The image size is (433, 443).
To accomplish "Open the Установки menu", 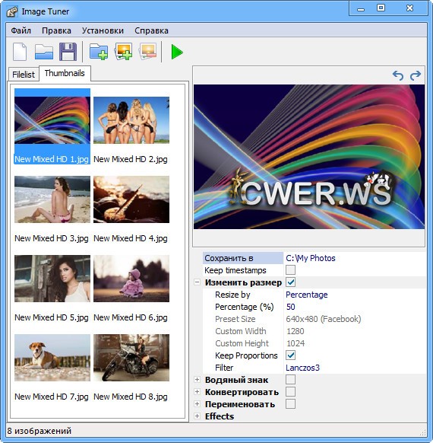I will [103, 30].
